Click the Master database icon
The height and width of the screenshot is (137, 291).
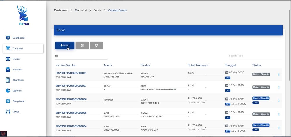click(x=8, y=59)
